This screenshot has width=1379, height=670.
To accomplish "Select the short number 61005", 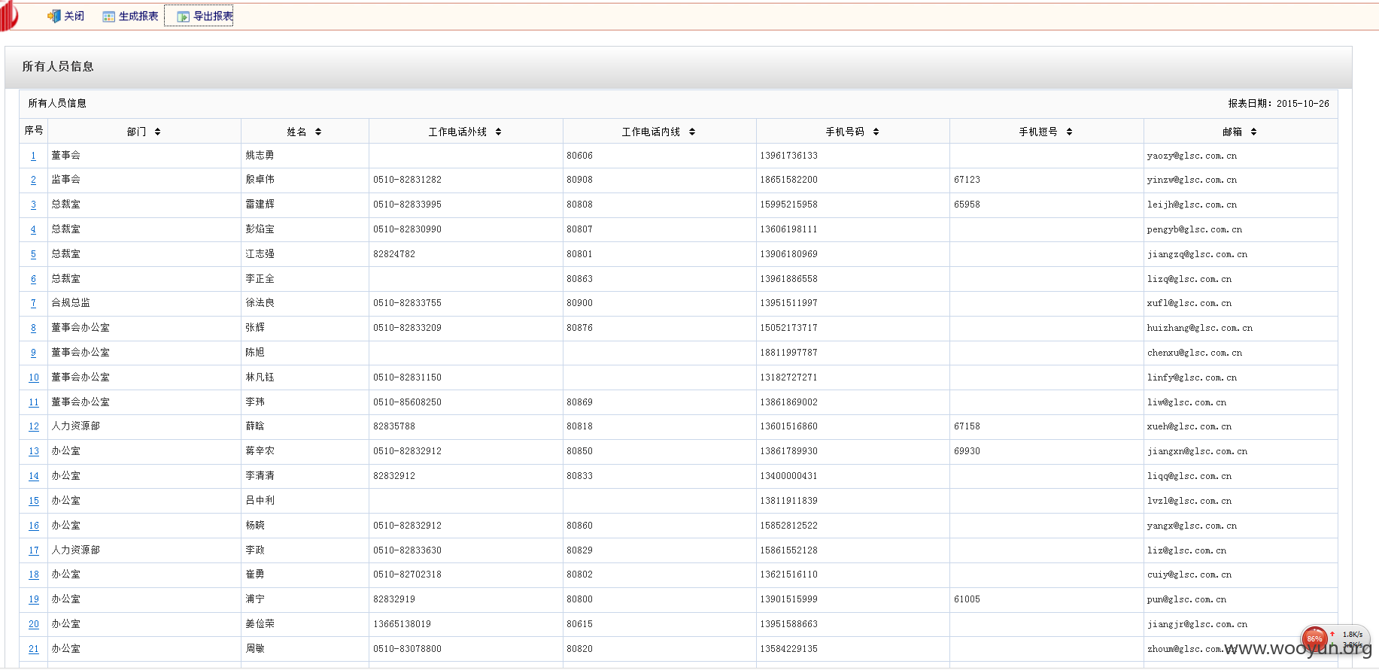I will tap(967, 599).
